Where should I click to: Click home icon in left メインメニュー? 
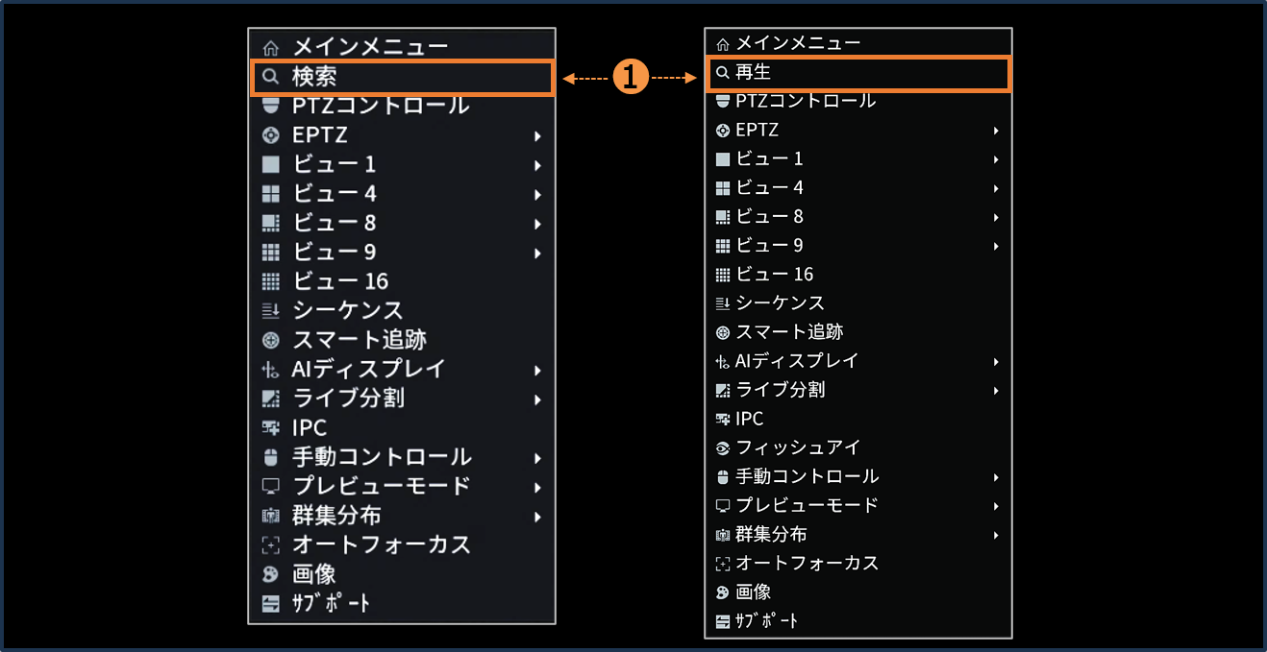(x=271, y=47)
